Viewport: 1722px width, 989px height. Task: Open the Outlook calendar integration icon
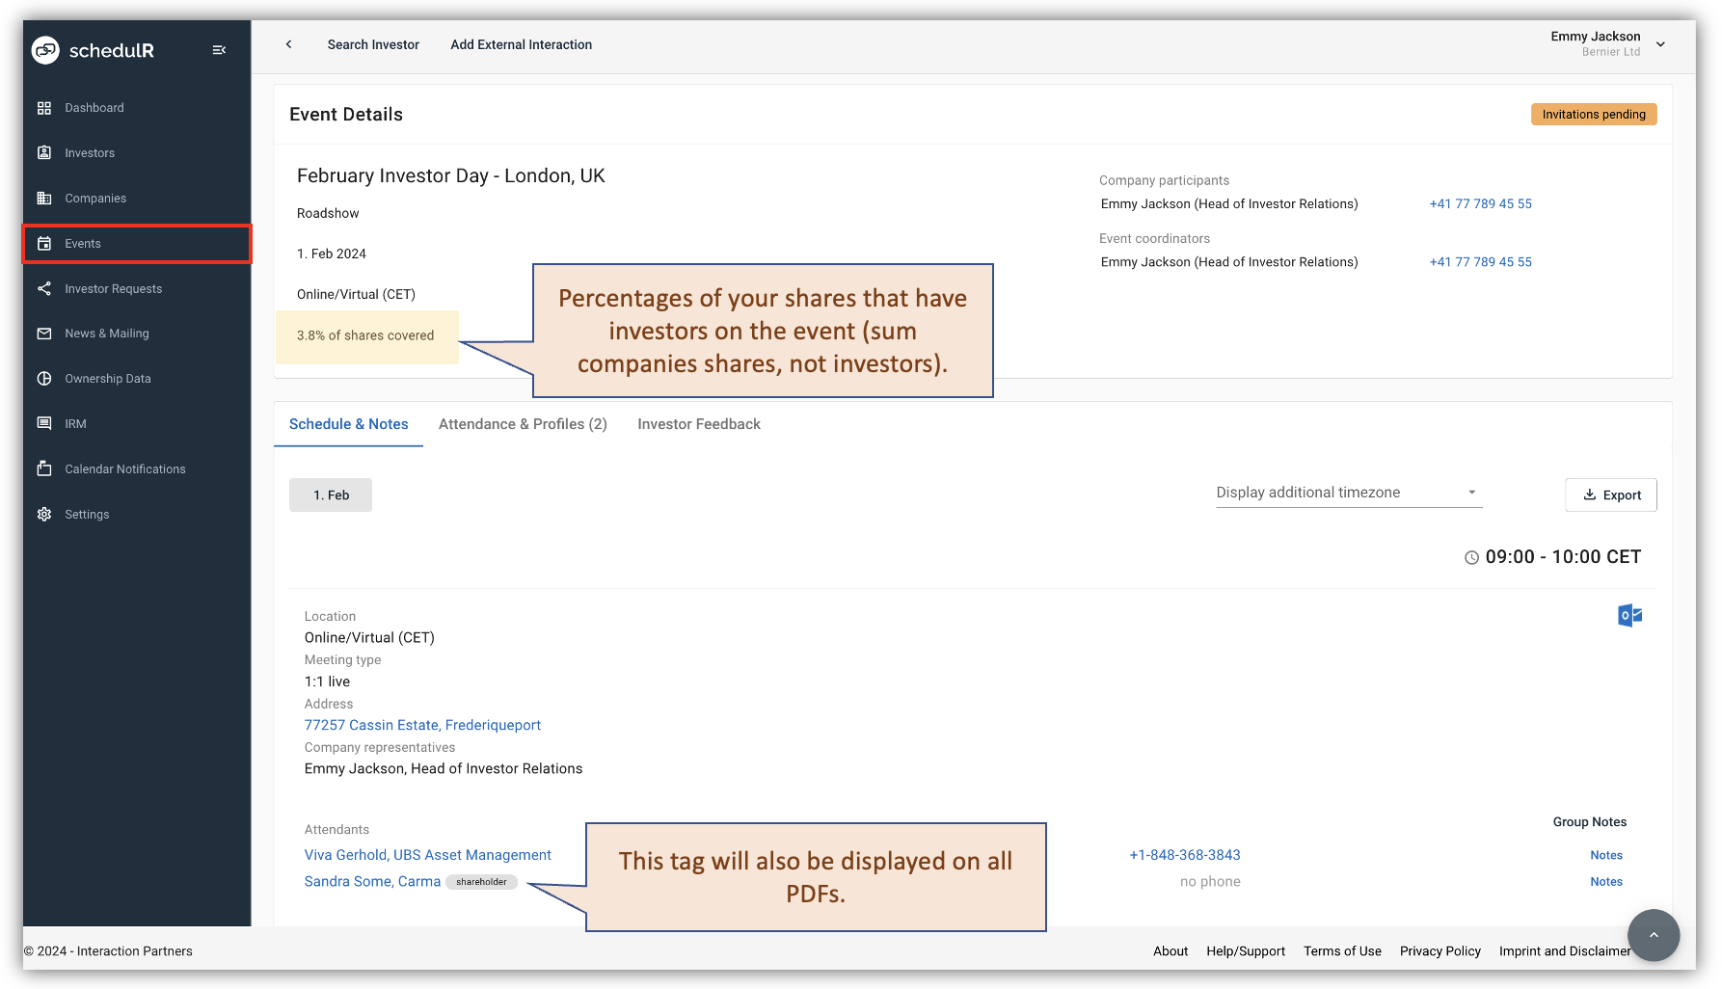[1629, 615]
